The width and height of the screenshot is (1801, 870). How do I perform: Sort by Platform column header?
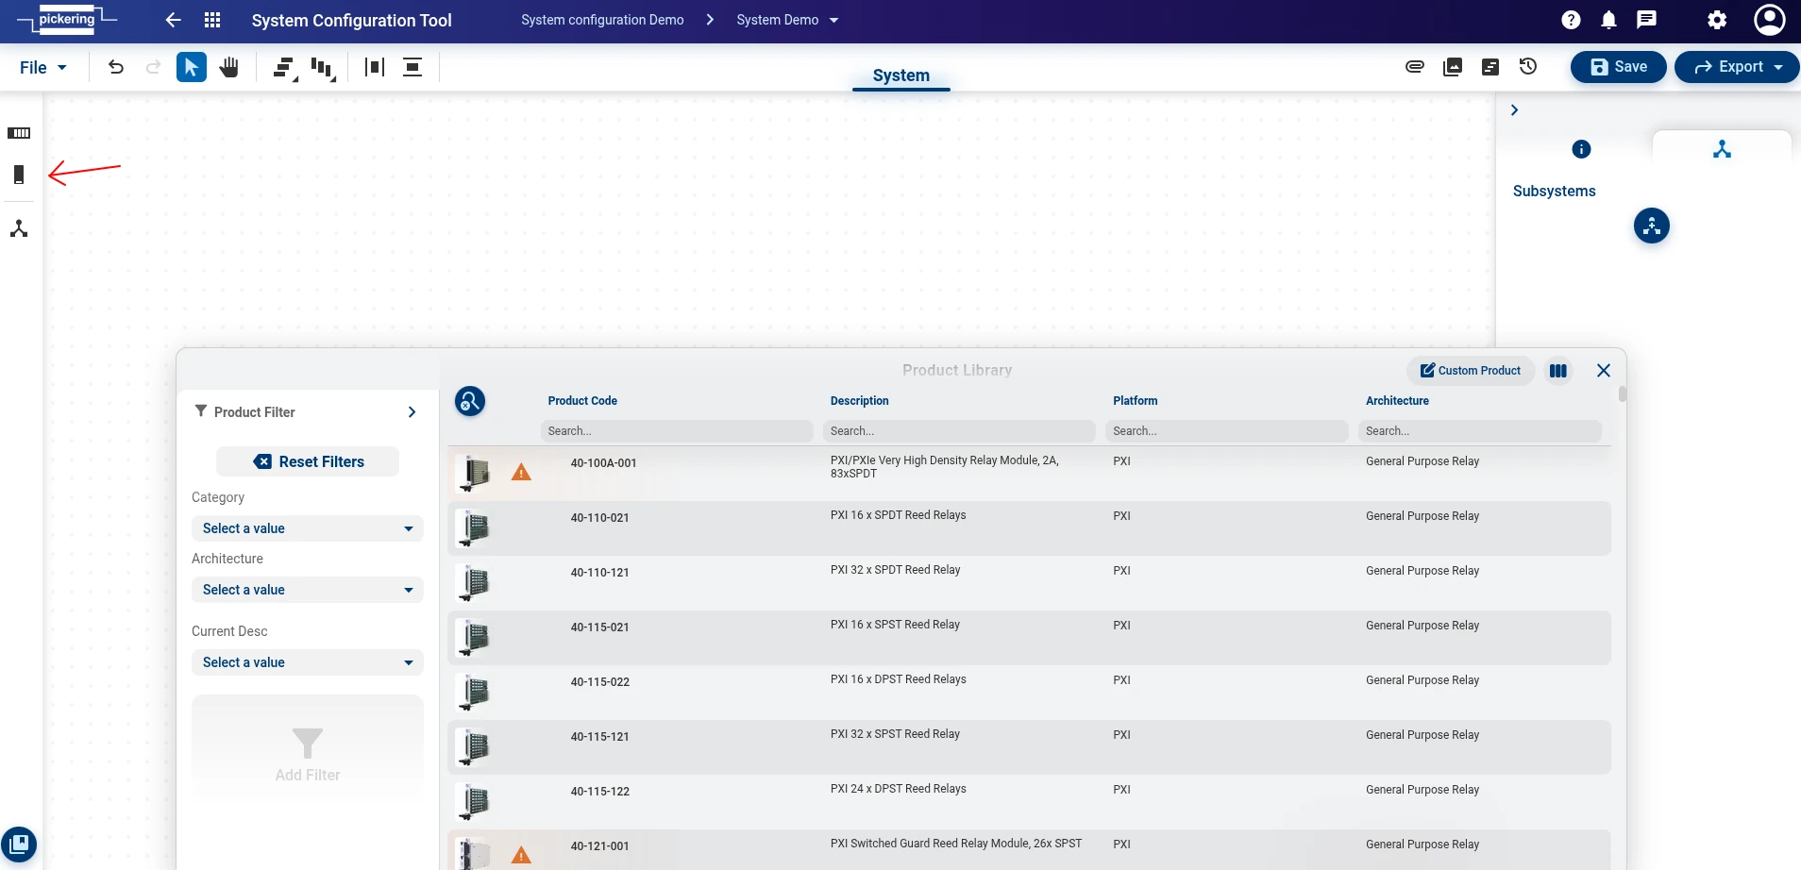coord(1136,401)
